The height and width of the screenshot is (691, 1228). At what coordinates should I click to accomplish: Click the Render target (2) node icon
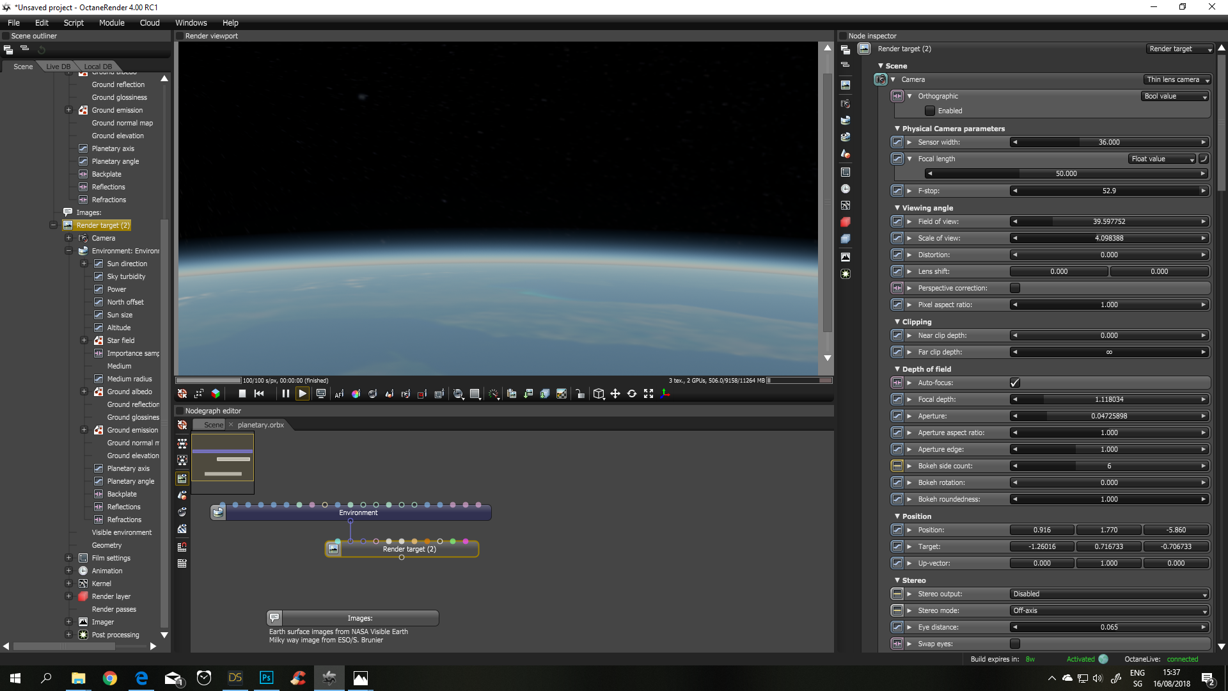pos(333,549)
